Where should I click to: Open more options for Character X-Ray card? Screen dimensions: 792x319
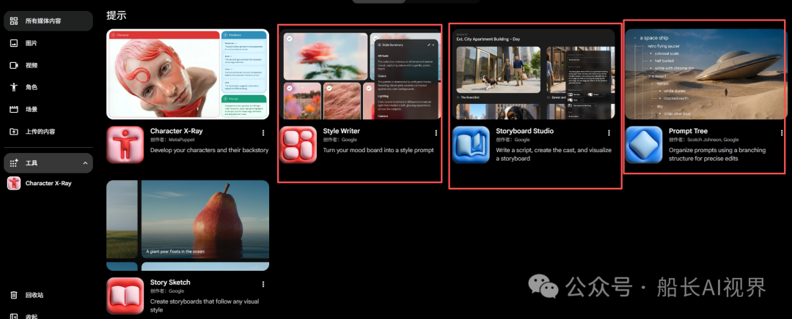coord(263,133)
